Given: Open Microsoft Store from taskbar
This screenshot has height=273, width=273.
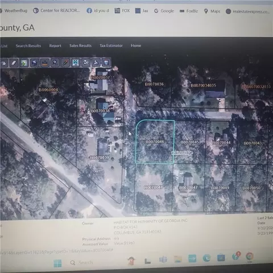Looking at the screenshot, I should pyautogui.click(x=221, y=258).
